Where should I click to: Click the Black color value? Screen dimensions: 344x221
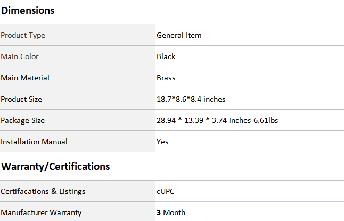166,56
